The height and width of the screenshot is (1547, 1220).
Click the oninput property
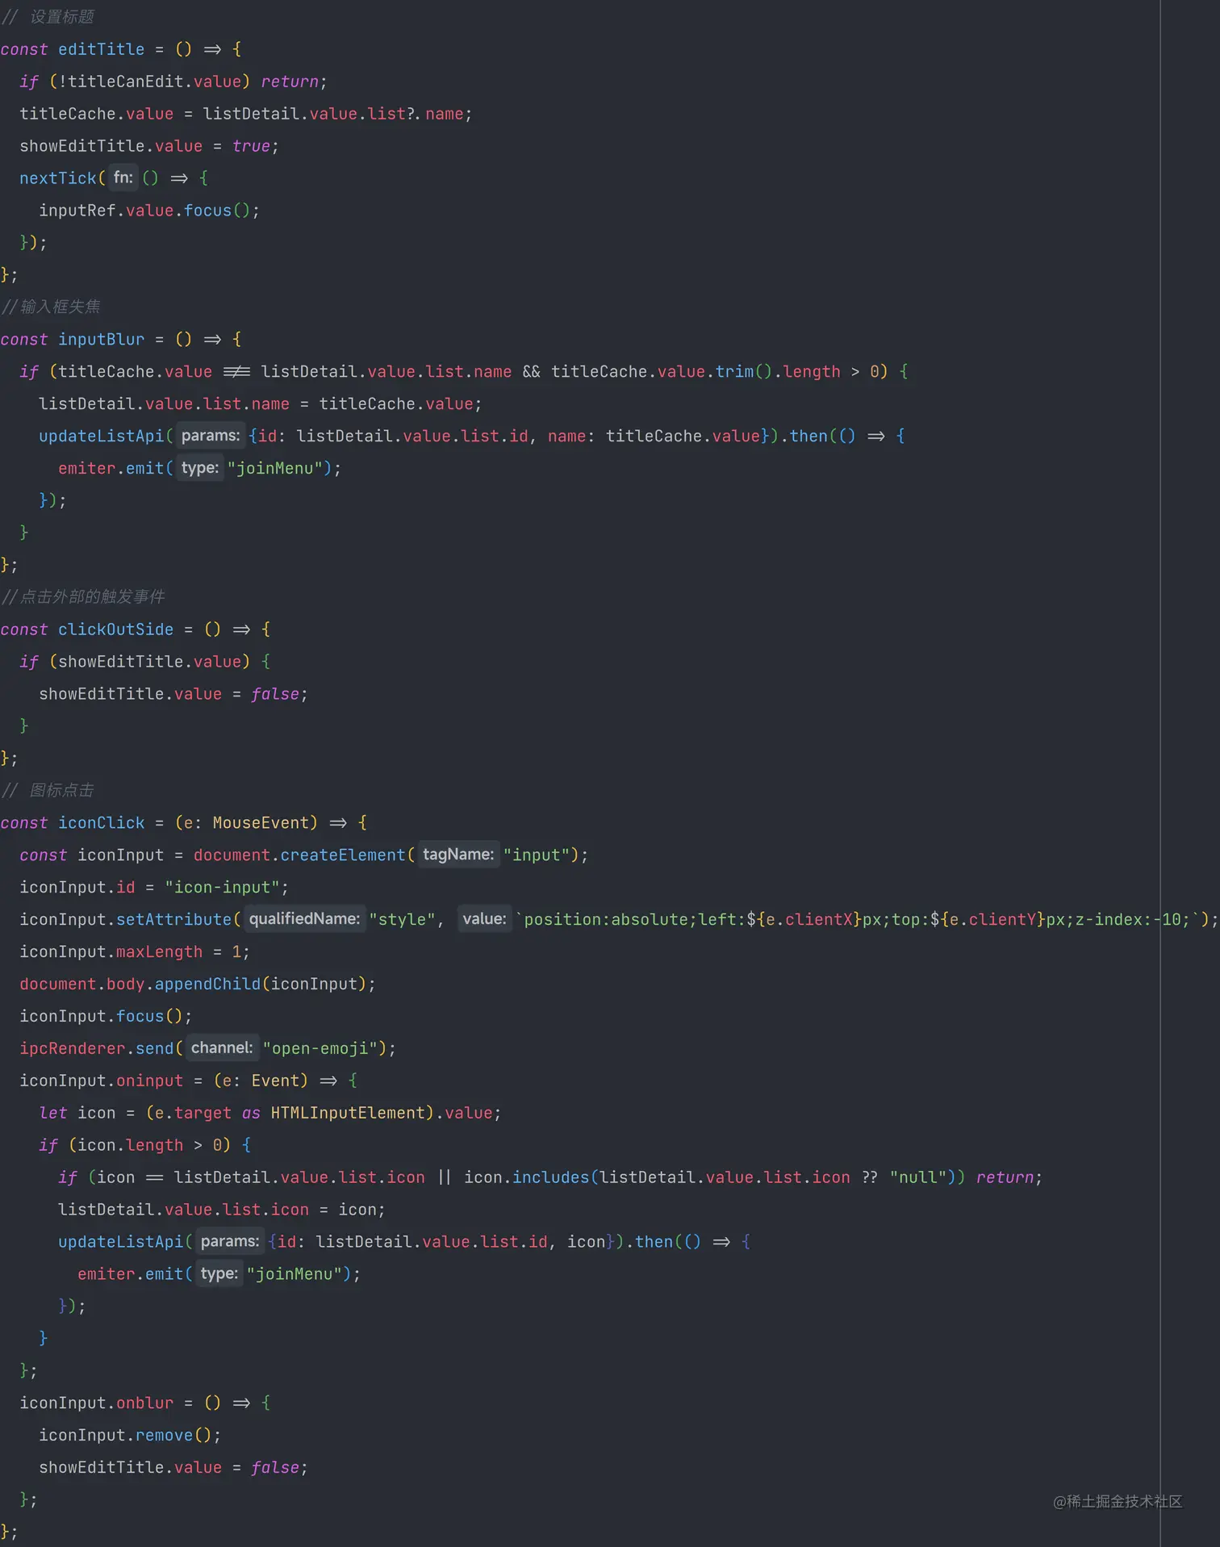click(149, 1081)
